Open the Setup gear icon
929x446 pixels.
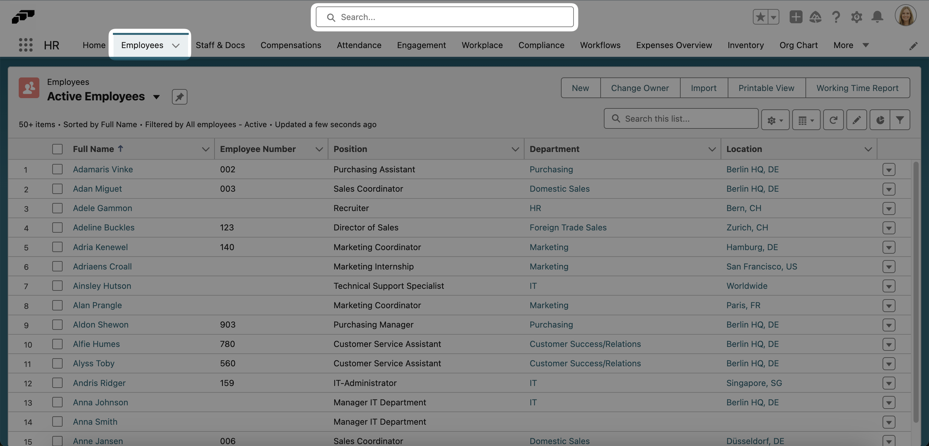coord(857,17)
